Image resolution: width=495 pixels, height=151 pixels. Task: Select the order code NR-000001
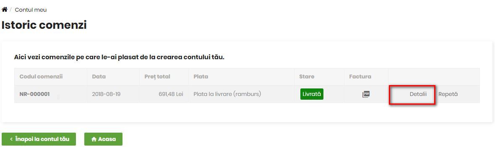click(34, 94)
